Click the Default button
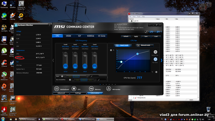Screen dimensions: 215x121 point(126,36)
